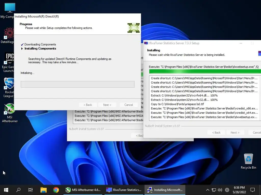This screenshot has height=195, width=261.
Task: Click the DirectX logo in Progress header
Action: click(134, 28)
